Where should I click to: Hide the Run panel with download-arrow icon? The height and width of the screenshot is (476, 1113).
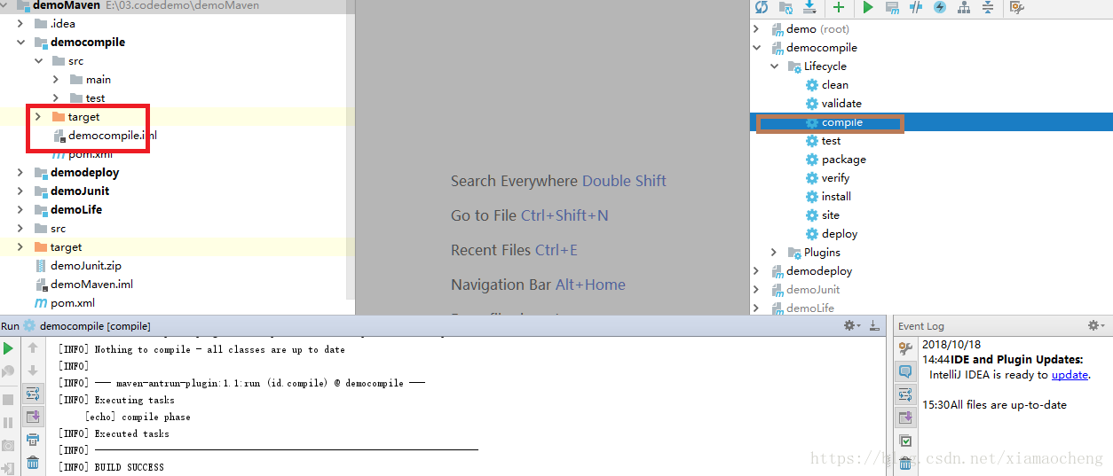[x=875, y=326]
